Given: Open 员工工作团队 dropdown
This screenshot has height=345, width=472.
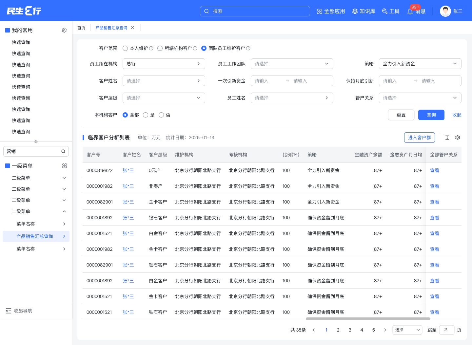Looking at the screenshot, I should (292, 64).
